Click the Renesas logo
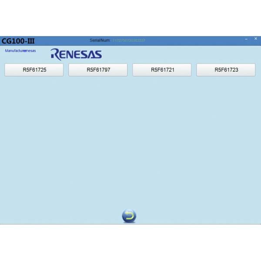The image size is (261, 261). (x=76, y=54)
